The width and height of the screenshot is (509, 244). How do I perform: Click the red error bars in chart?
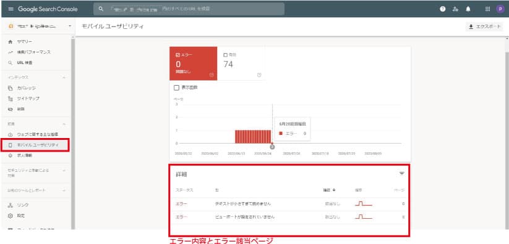click(253, 137)
